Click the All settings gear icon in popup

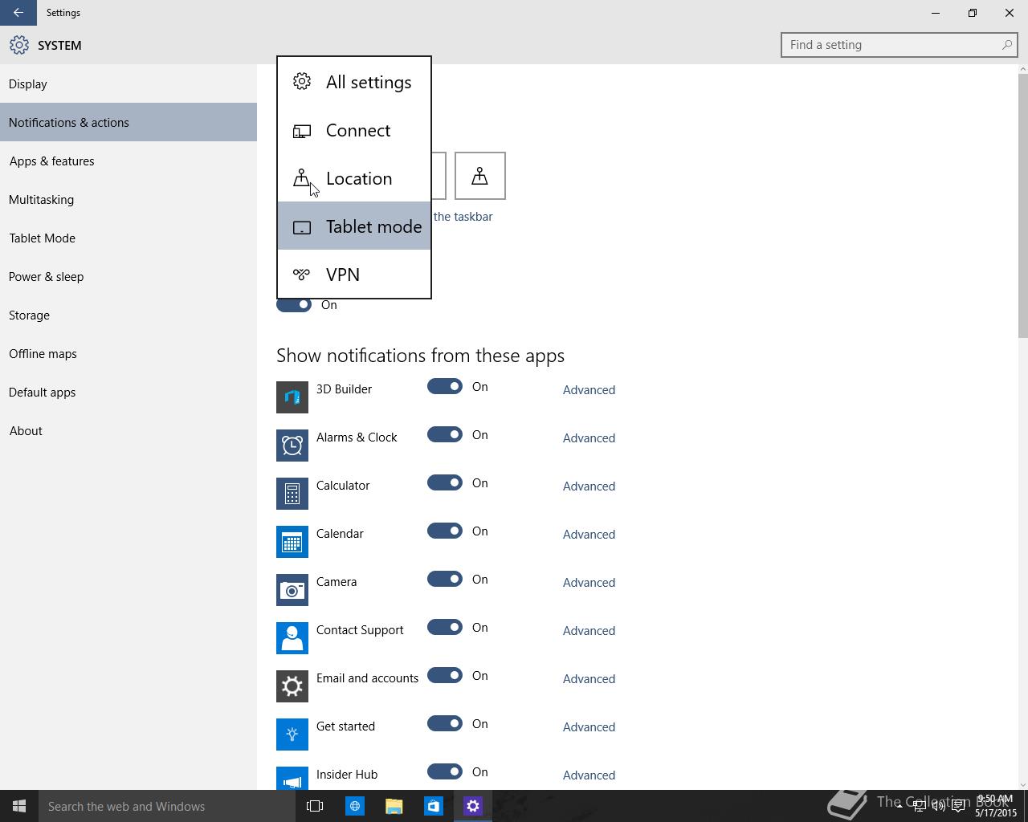click(x=302, y=82)
